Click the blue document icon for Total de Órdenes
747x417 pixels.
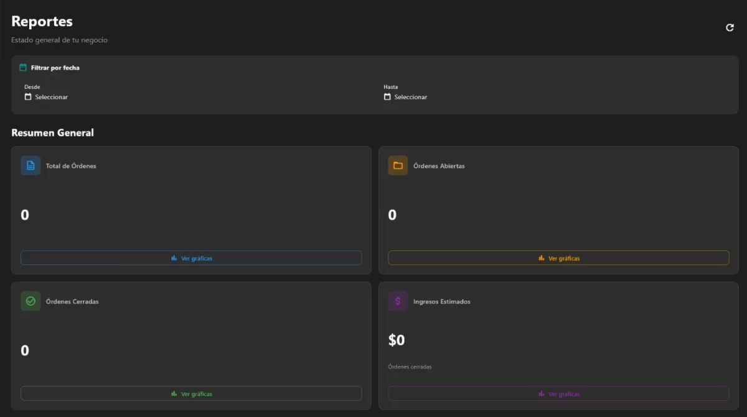(x=31, y=165)
